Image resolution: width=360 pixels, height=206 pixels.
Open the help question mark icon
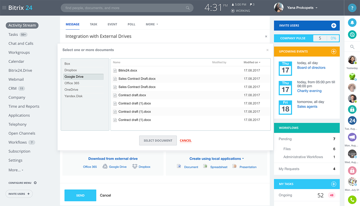coord(352,8)
